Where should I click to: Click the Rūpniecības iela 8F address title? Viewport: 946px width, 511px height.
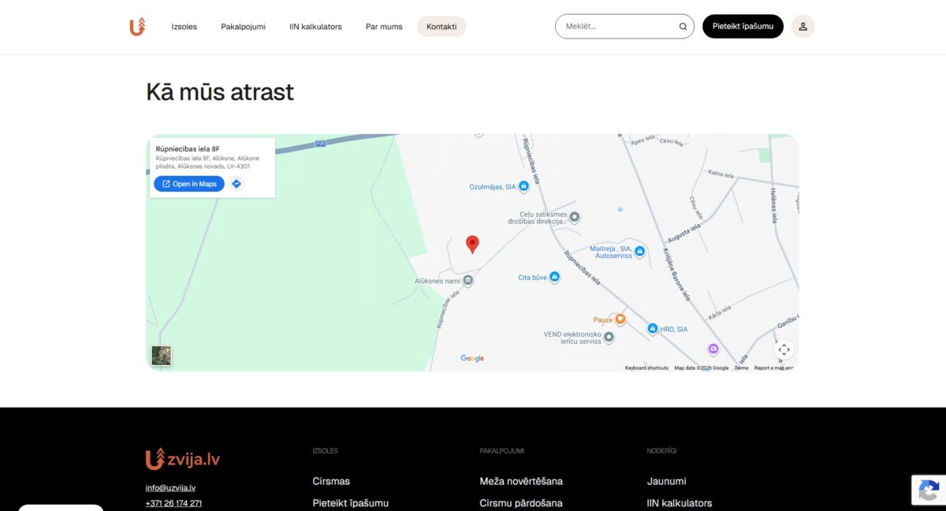tap(188, 148)
